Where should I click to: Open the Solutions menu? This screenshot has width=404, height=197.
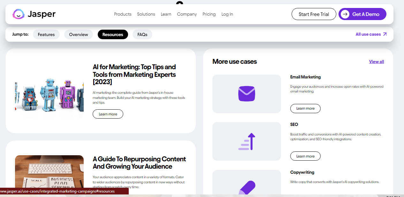click(146, 14)
